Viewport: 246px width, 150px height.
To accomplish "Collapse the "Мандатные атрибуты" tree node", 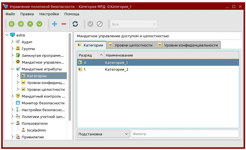I will pyautogui.click(x=12, y=69).
